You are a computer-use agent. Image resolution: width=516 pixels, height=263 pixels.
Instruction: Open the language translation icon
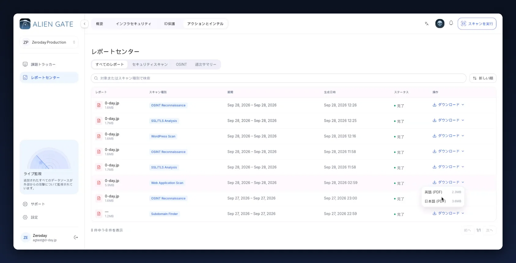(427, 23)
